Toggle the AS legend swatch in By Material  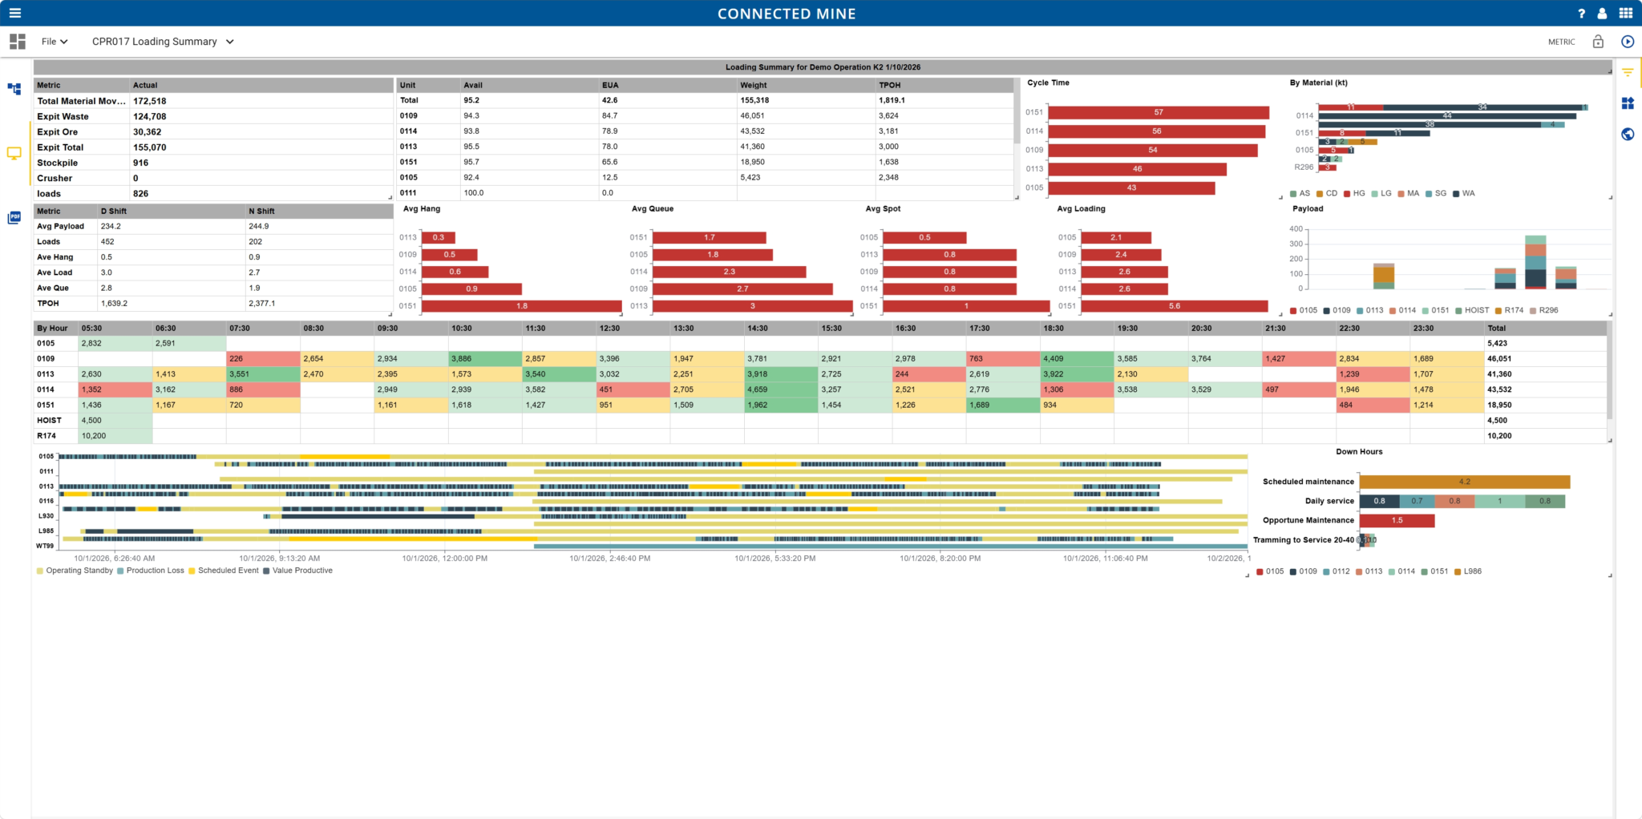click(x=1293, y=193)
